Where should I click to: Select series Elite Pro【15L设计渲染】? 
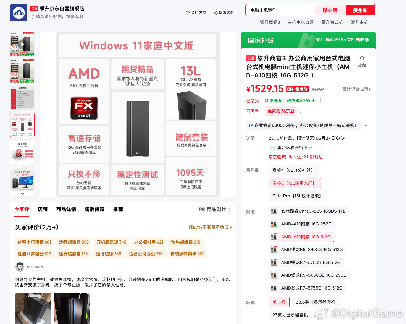click(298, 196)
